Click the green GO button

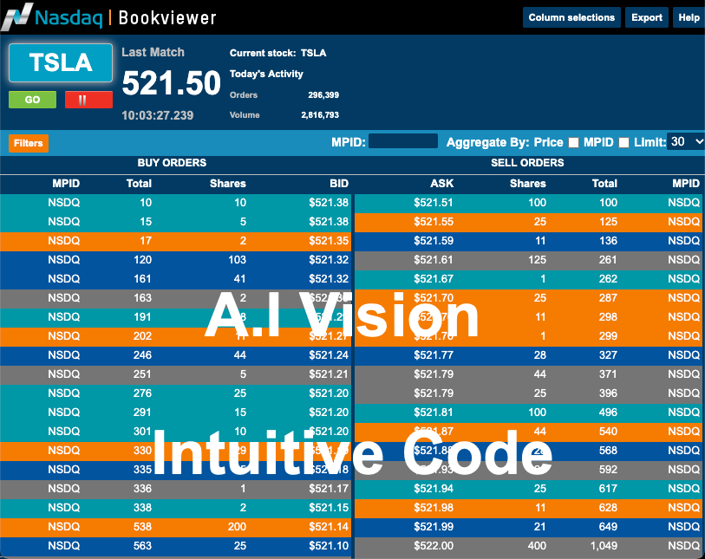32,100
